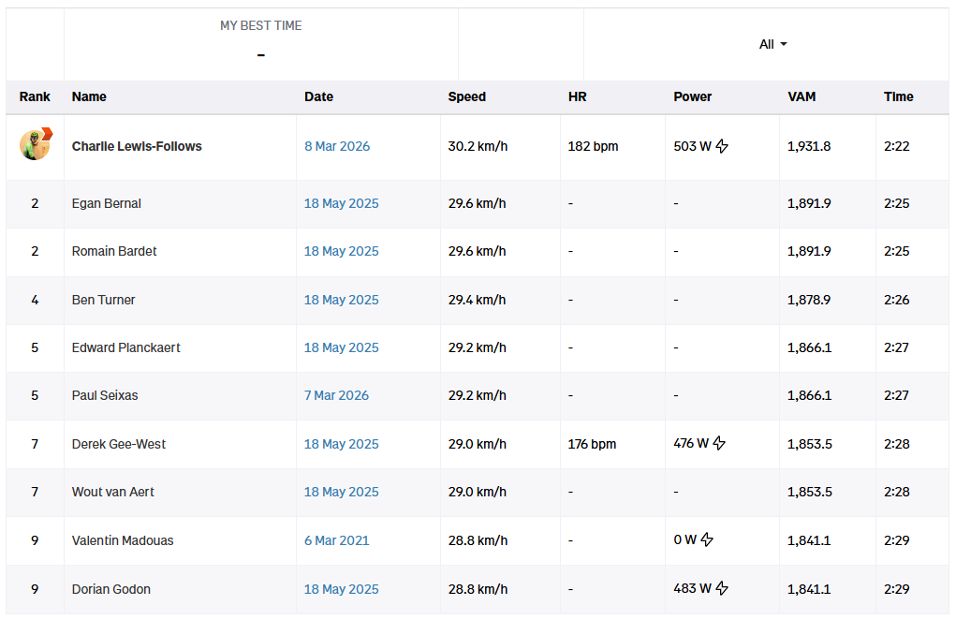Open Charlie Lewis-Follows' 8 Mar 2026 activity

(x=337, y=146)
